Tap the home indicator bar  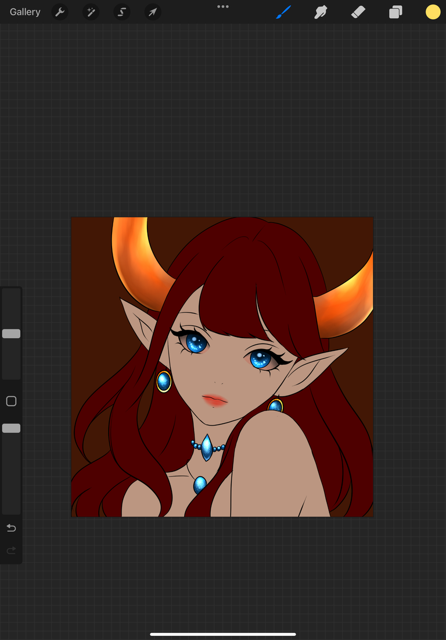pyautogui.click(x=223, y=634)
